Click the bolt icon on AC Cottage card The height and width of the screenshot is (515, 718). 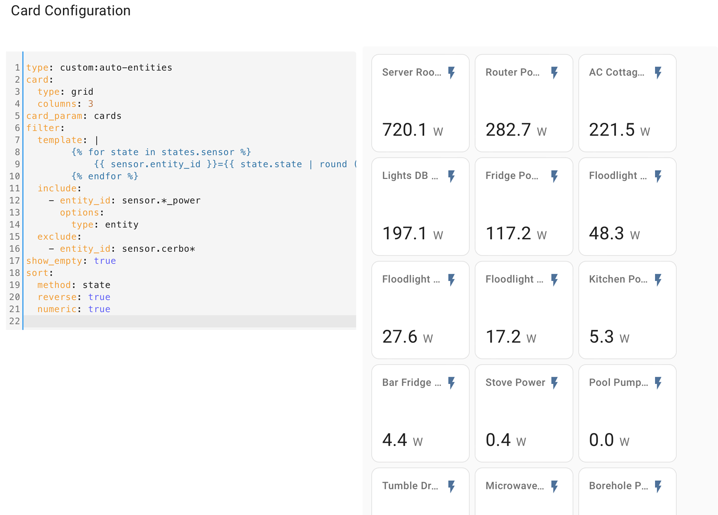[658, 73]
